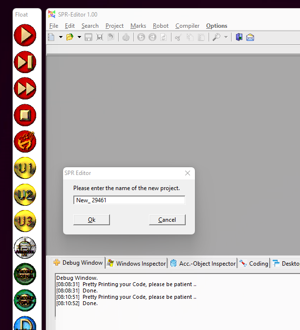Click the envelope mail toolbar icon
The height and width of the screenshot is (330, 300).
(x=250, y=37)
